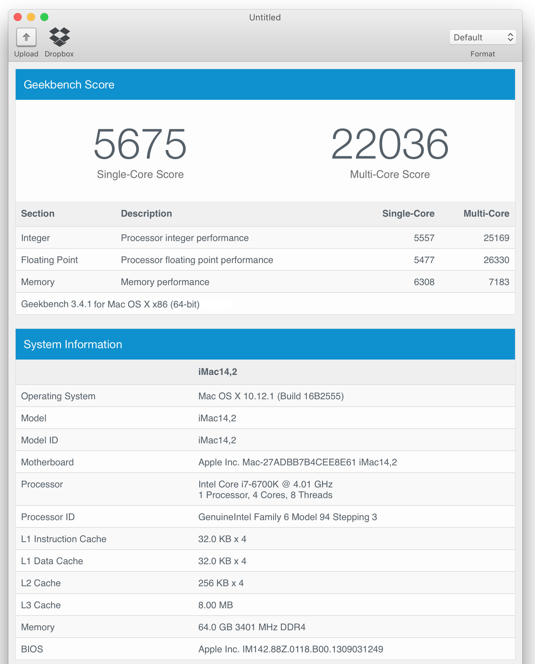Click 'Processor floating point performance' description

pos(197,260)
